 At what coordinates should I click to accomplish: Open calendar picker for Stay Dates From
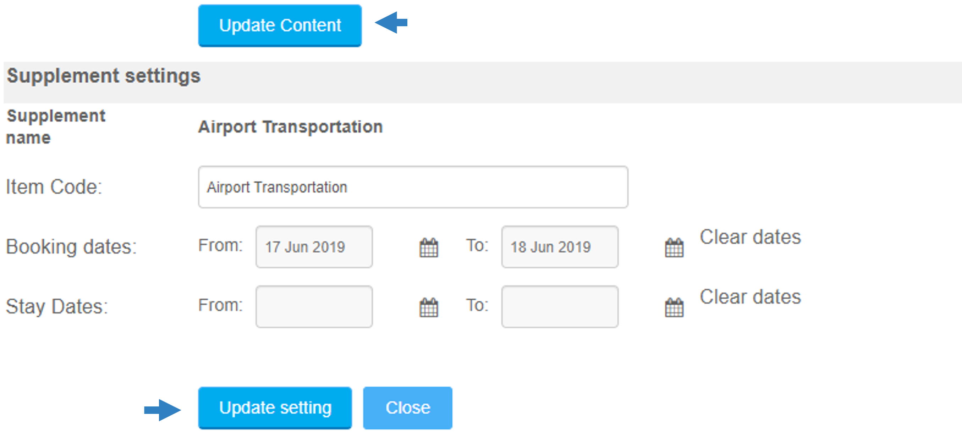[x=428, y=307]
